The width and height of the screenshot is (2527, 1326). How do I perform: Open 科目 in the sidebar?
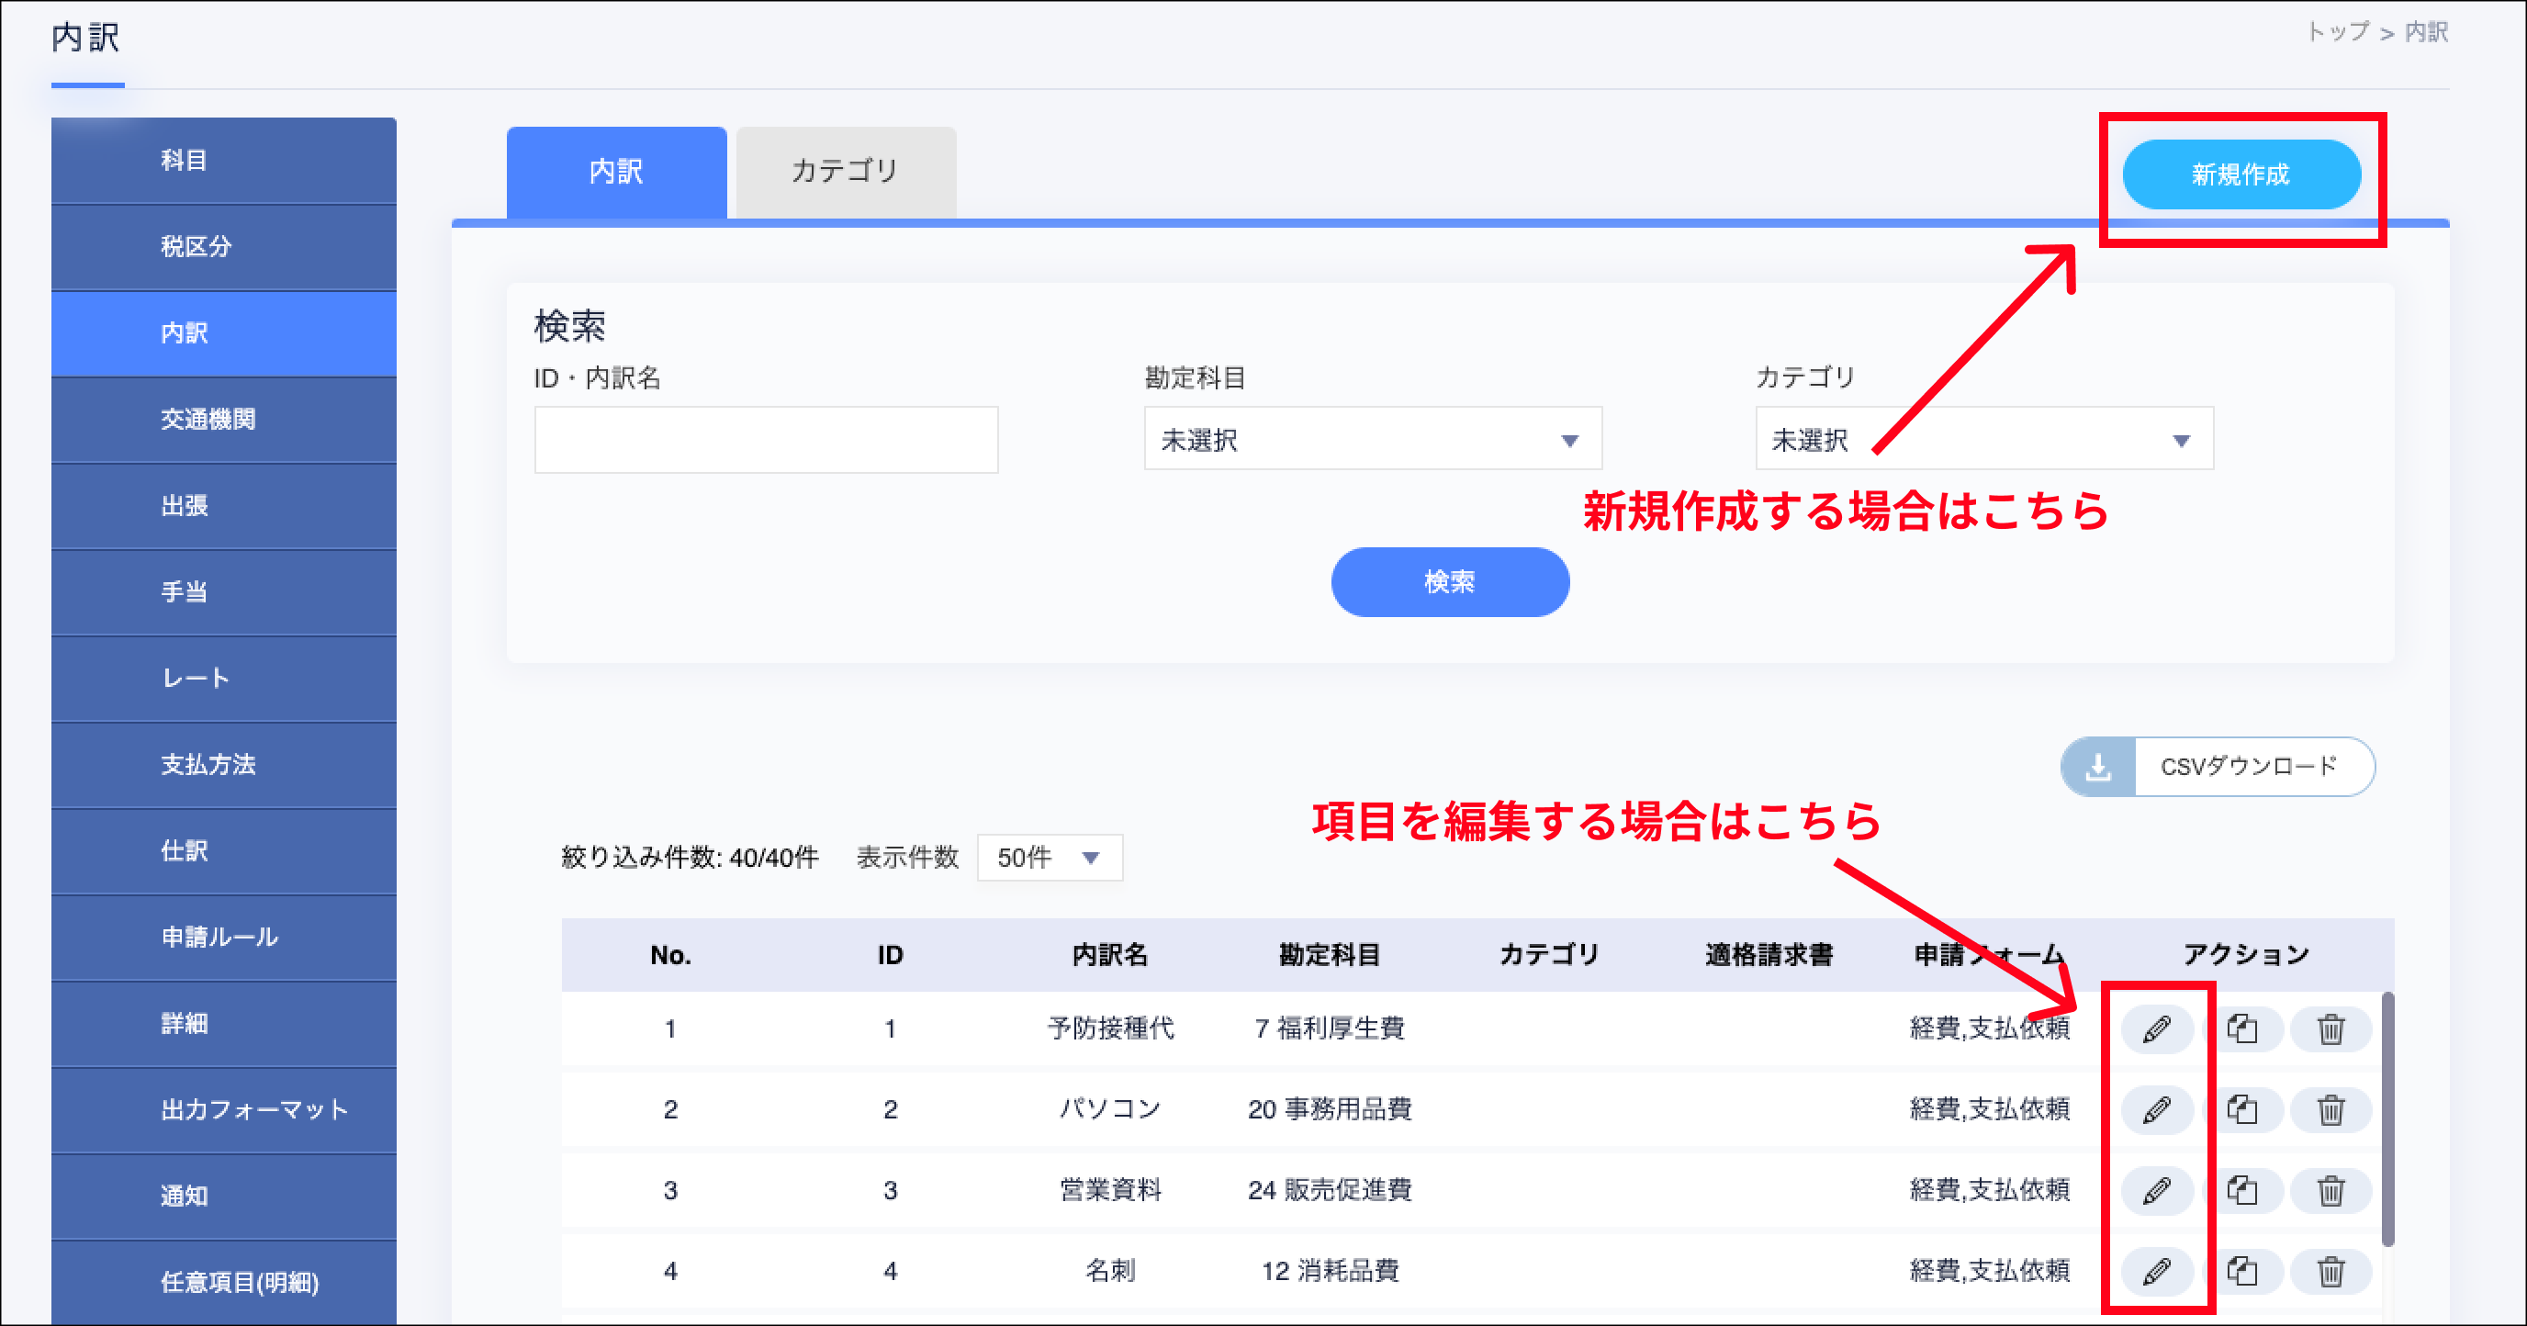[224, 160]
